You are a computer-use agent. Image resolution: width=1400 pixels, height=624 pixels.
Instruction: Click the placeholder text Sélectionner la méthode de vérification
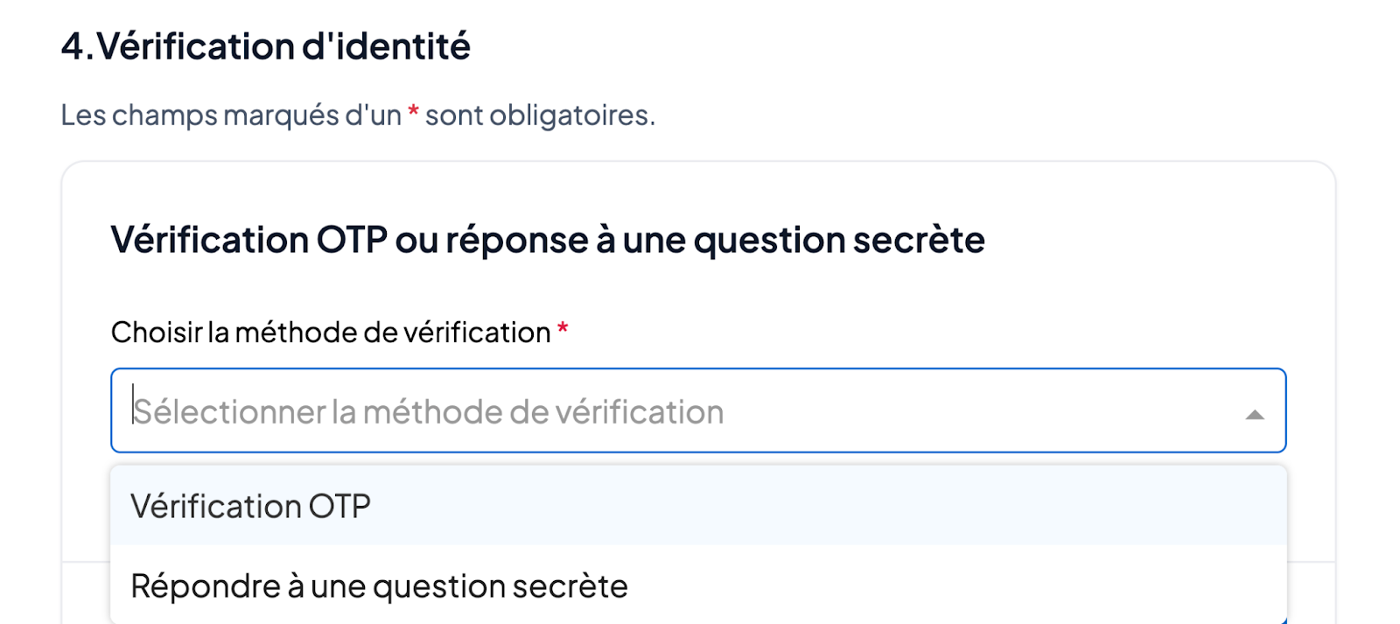click(x=429, y=412)
